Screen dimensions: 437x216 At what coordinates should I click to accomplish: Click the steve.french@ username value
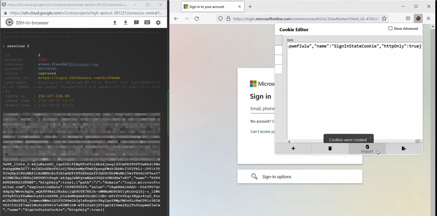point(52,64)
